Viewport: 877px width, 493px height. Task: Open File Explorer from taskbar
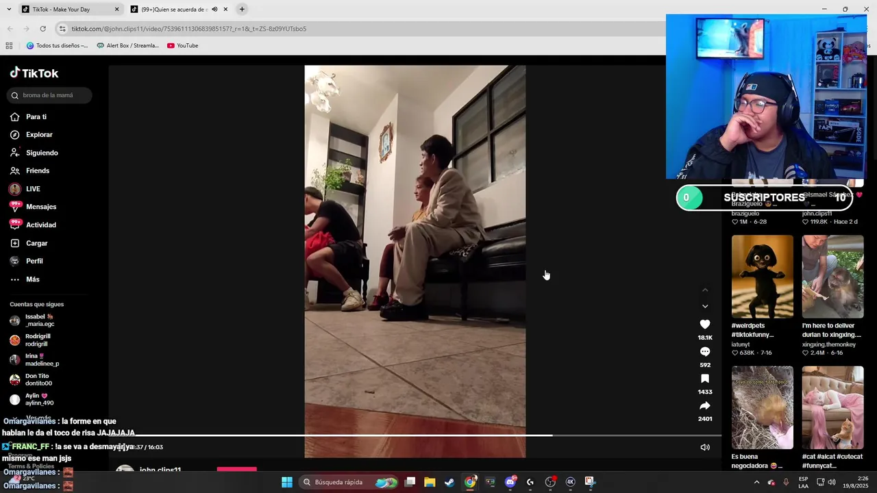coord(430,482)
